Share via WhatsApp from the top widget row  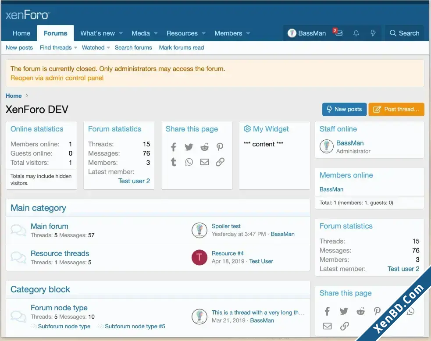[x=189, y=162]
